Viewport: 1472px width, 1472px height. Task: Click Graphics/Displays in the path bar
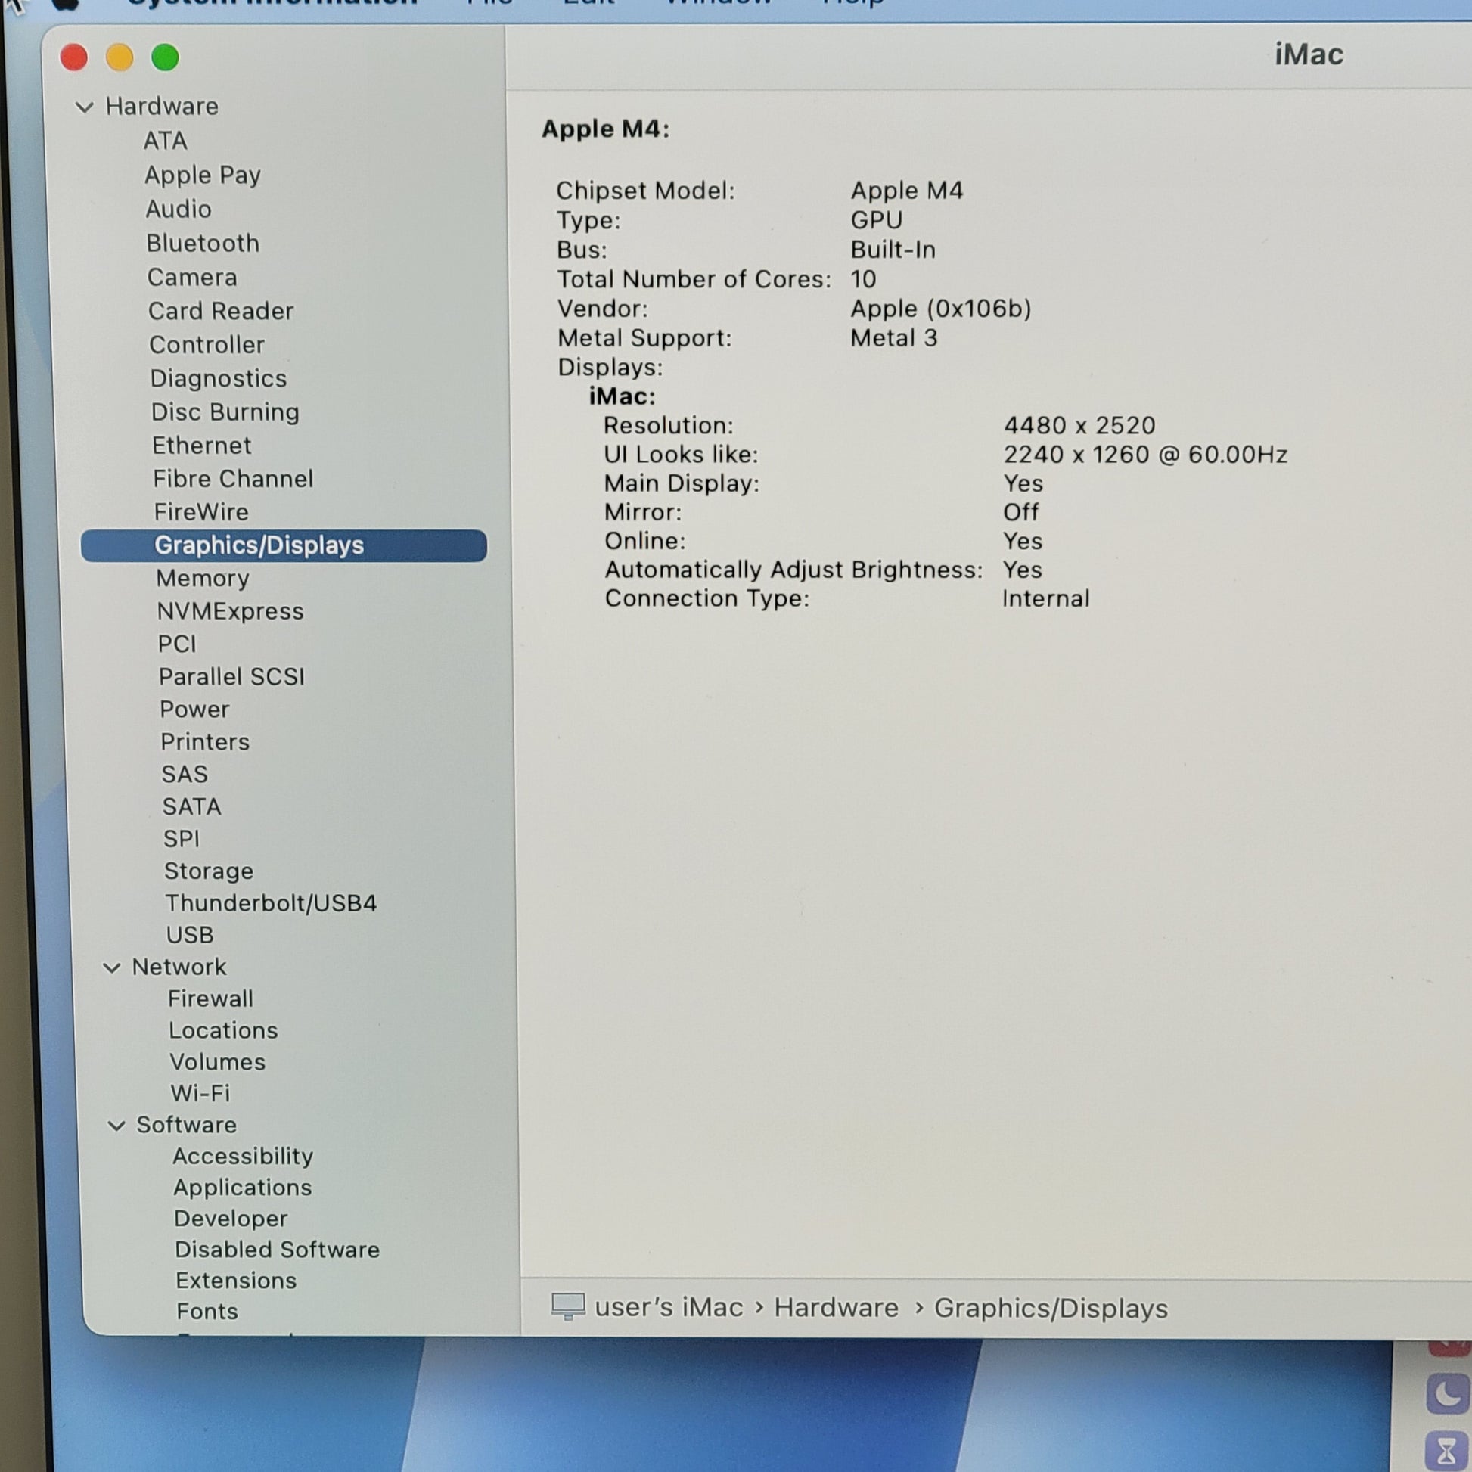pyautogui.click(x=1051, y=1308)
